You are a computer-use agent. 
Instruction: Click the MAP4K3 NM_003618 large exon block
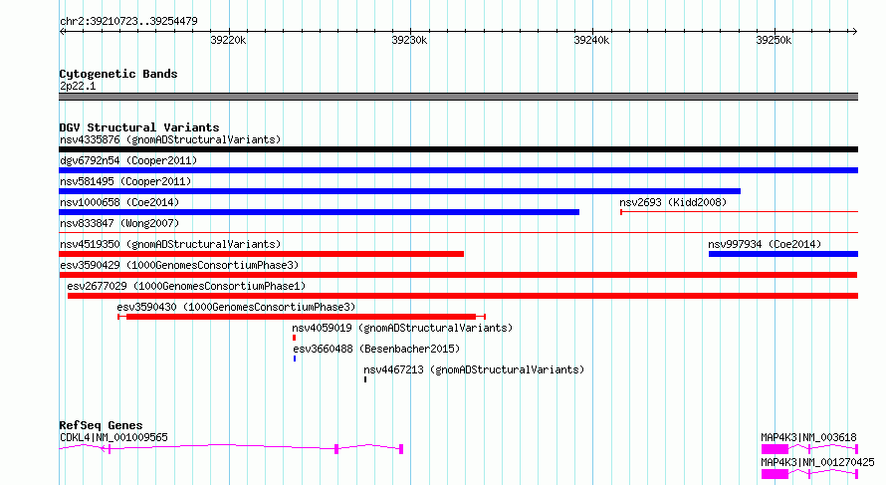775,449
